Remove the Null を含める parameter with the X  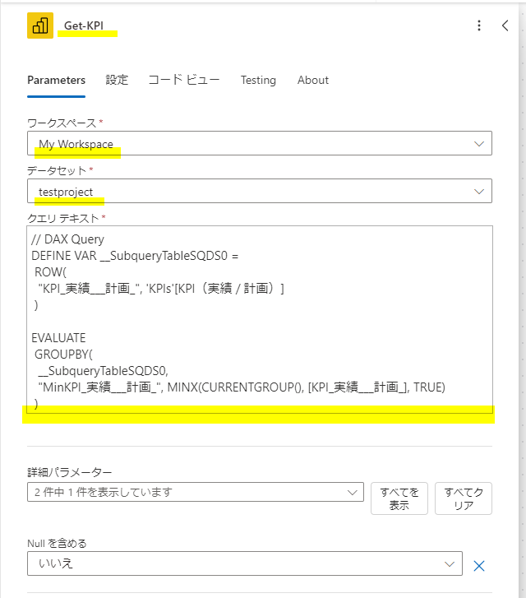(x=479, y=566)
